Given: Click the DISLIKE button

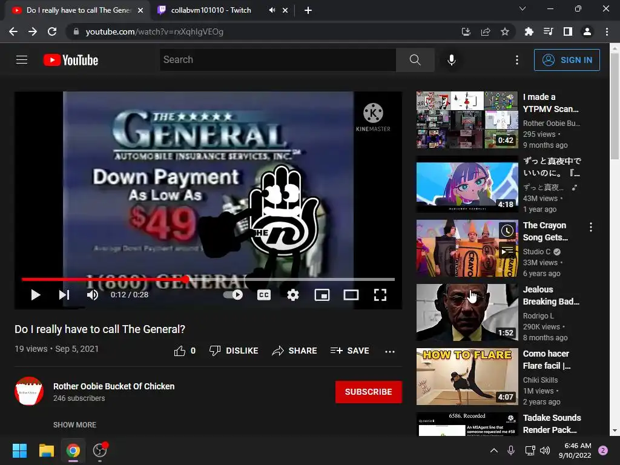Looking at the screenshot, I should (x=234, y=351).
